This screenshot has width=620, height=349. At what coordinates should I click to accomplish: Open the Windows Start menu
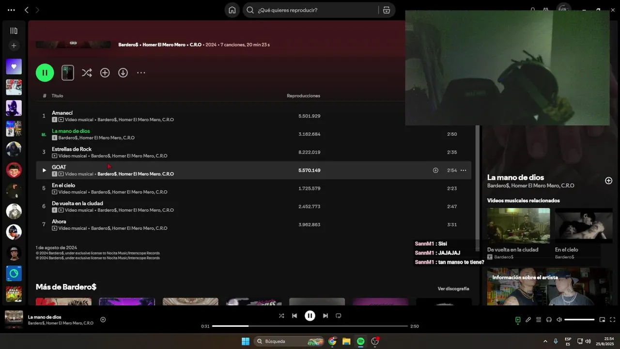(246, 341)
